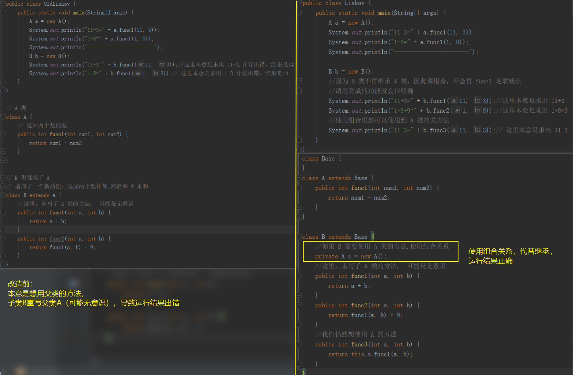Click 'return func1(a, b) + 9;' in right panel
The height and width of the screenshot is (375, 573).
click(365, 315)
